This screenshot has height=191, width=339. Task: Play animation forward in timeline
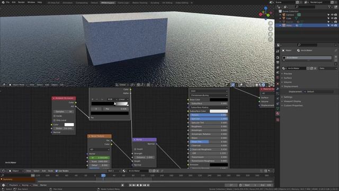coord(141,185)
